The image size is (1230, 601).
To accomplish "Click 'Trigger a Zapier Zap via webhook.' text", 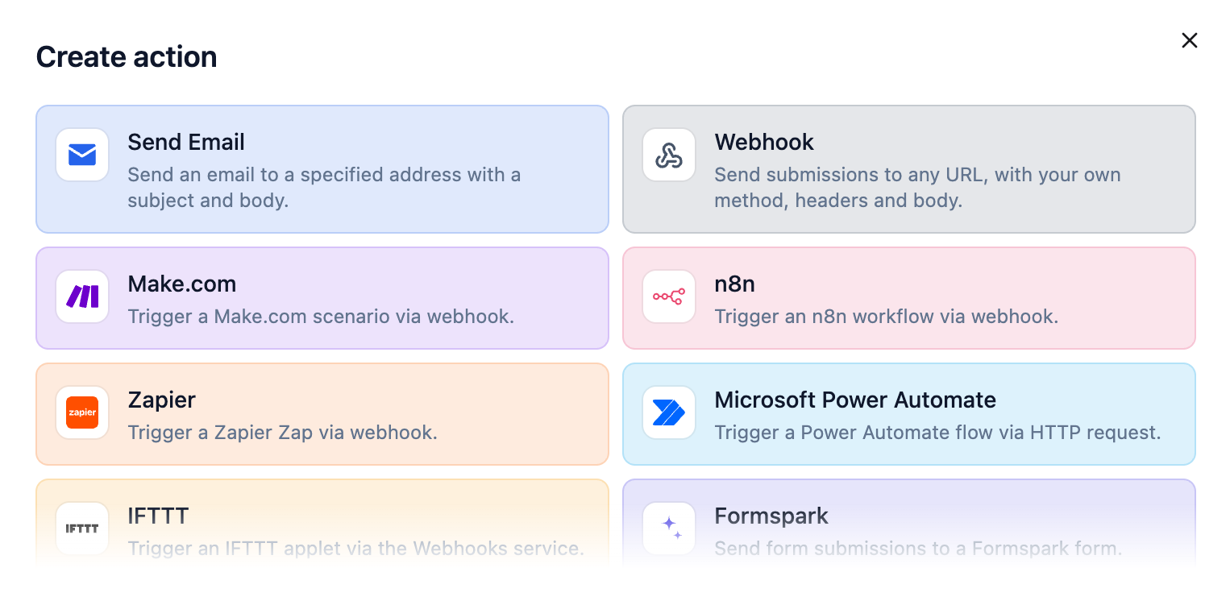I will click(x=283, y=433).
